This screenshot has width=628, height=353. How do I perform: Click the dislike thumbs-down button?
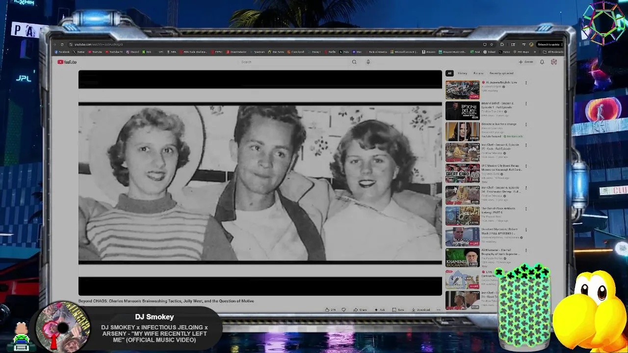[343, 310]
